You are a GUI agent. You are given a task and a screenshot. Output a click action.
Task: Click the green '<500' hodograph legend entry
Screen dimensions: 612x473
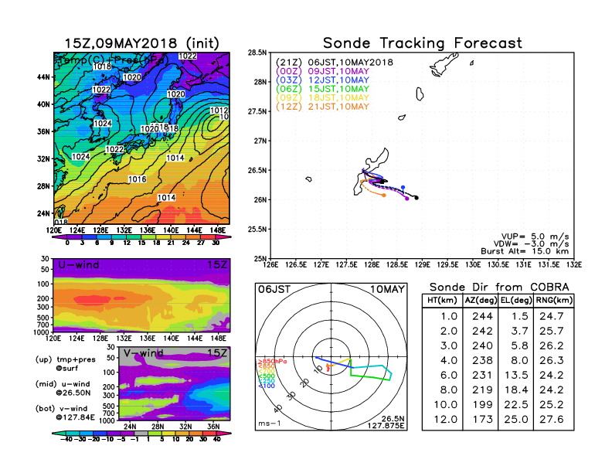(x=267, y=376)
